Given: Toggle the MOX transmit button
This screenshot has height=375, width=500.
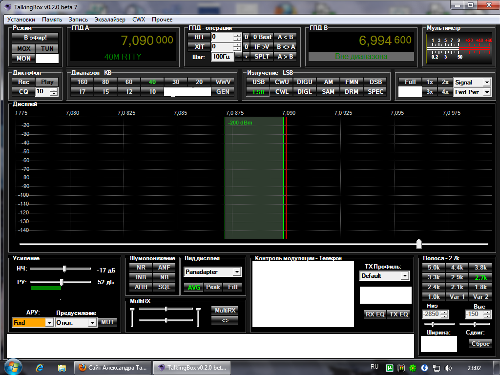Looking at the screenshot, I should coord(23,49).
